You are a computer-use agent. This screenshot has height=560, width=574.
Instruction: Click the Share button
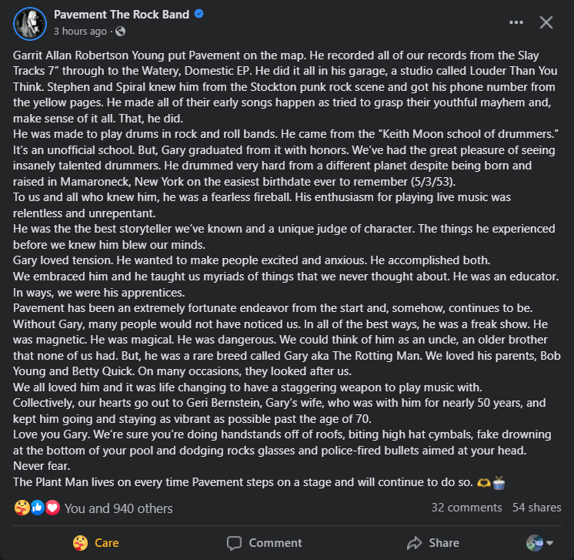point(433,542)
